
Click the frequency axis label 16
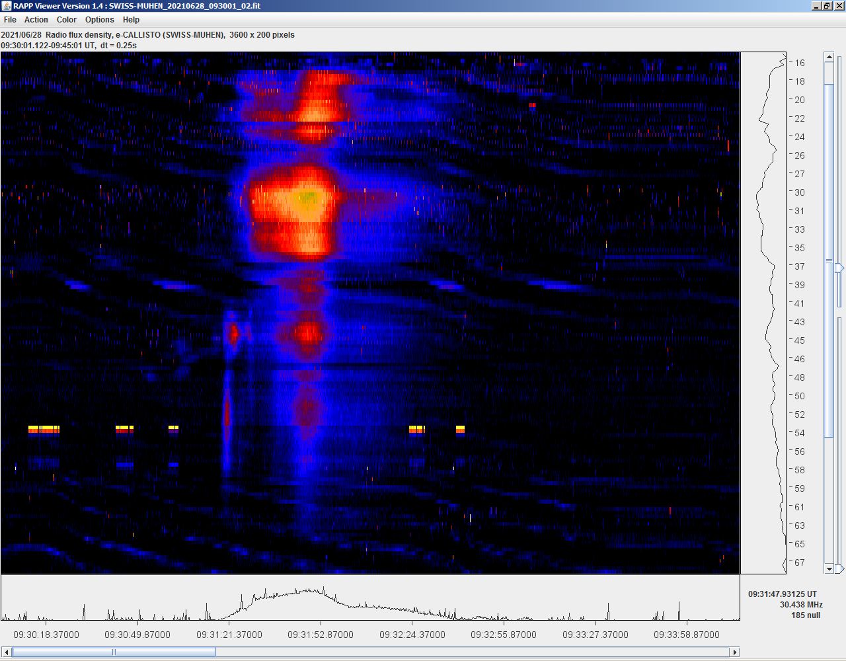tap(800, 63)
